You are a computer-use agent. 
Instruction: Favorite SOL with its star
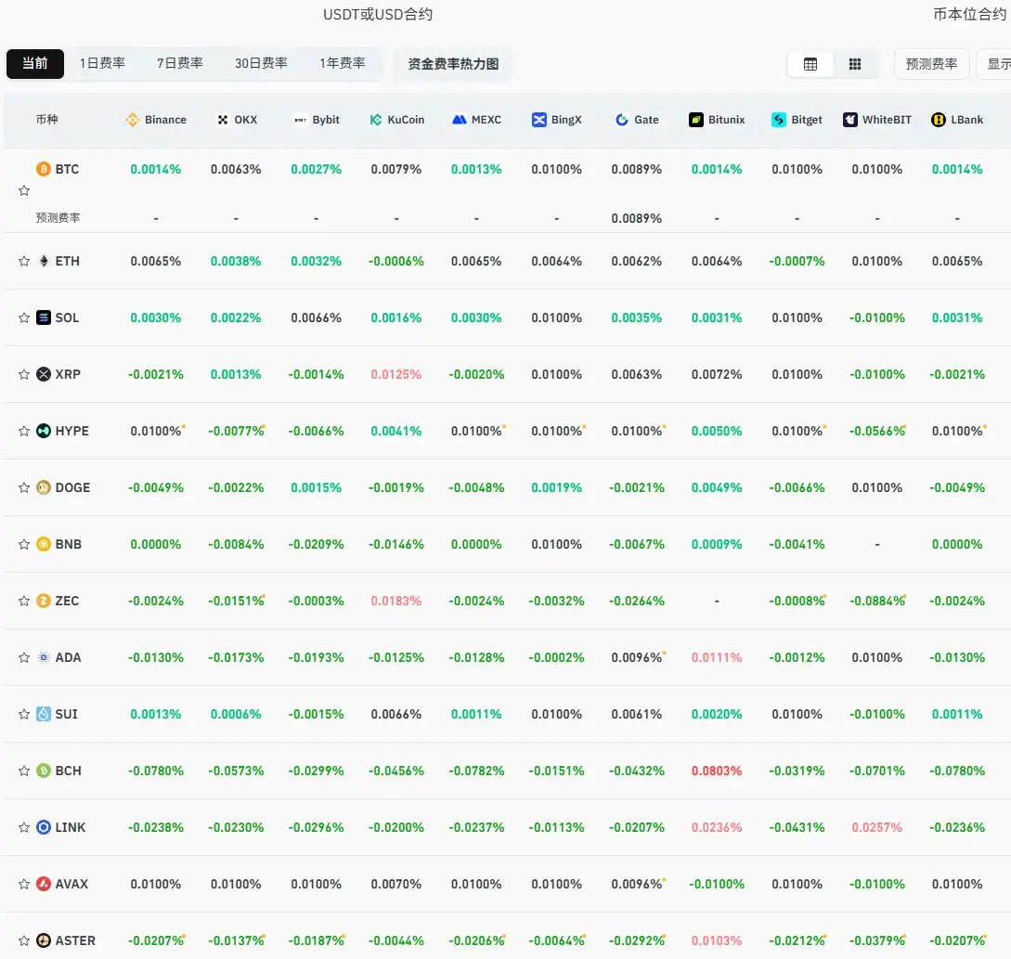(x=24, y=318)
